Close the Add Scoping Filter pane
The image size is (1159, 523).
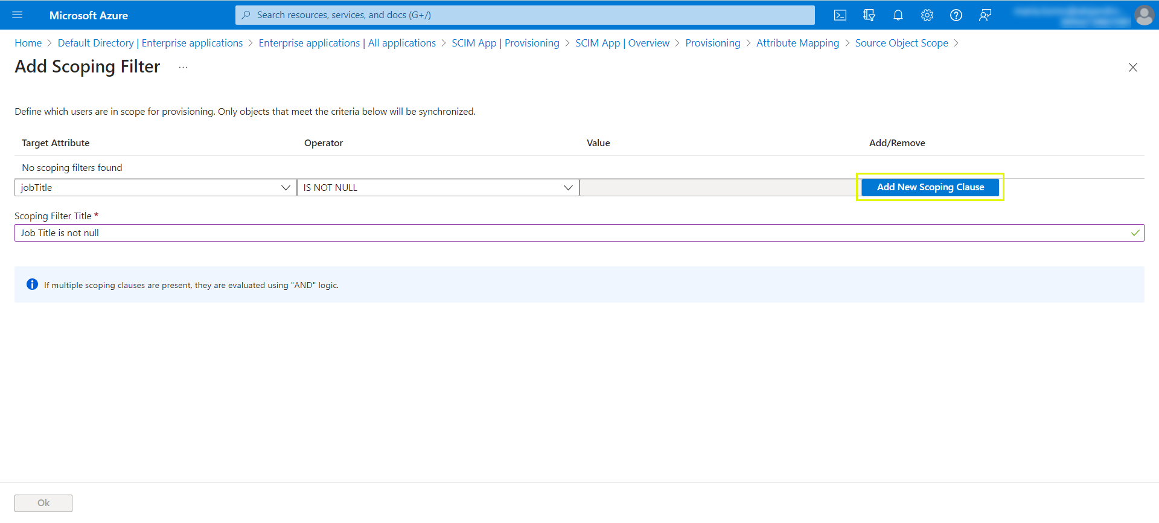(x=1133, y=68)
